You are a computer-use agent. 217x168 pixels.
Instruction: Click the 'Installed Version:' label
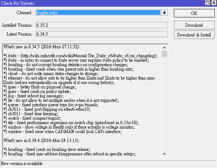point(17,25)
